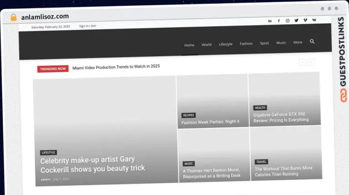Click the TRENDING NOW red label

(53, 69)
